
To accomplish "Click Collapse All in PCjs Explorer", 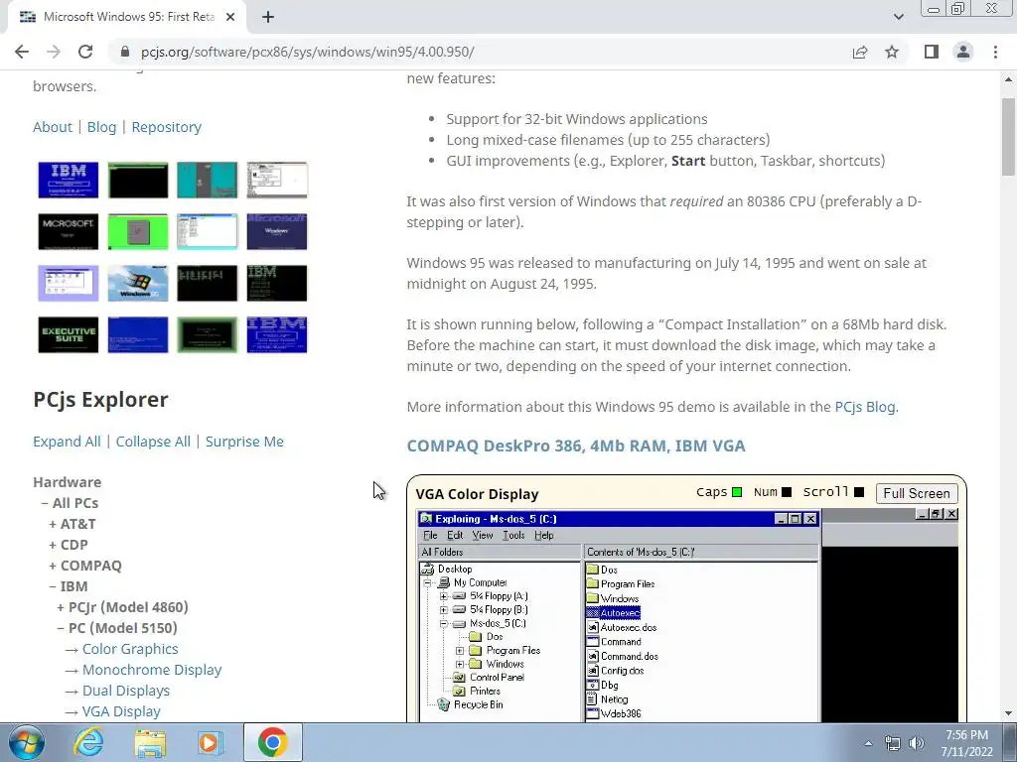I will tap(153, 442).
